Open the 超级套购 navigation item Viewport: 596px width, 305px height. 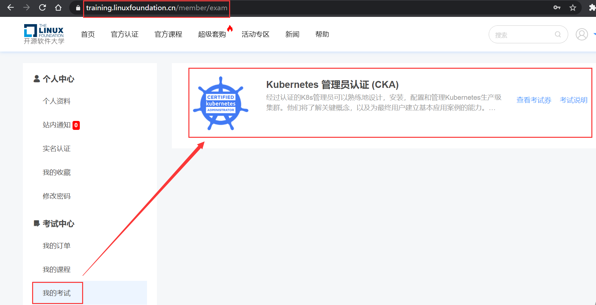coord(212,34)
